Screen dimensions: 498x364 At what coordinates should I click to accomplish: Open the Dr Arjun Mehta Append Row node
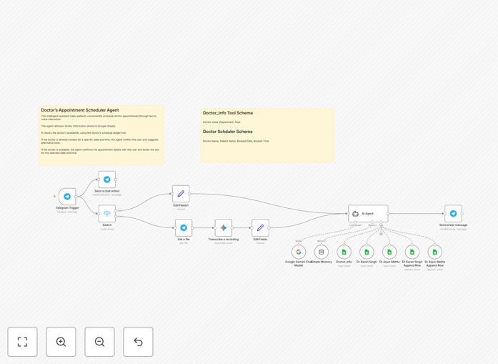pos(435,252)
